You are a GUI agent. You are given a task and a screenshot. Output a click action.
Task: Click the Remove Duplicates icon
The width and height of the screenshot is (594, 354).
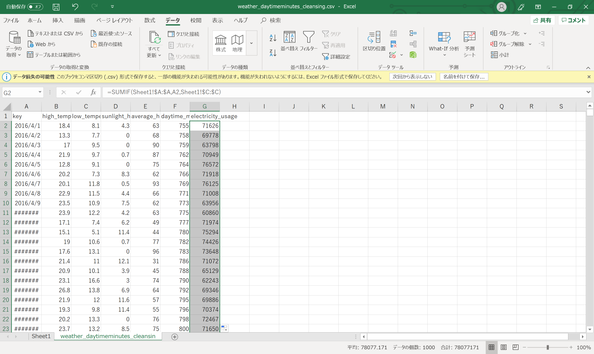pos(394,44)
